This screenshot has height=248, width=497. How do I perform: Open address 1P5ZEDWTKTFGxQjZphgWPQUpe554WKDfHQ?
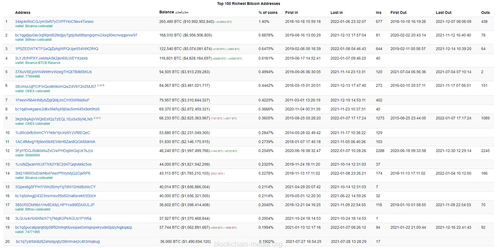(x=57, y=49)
